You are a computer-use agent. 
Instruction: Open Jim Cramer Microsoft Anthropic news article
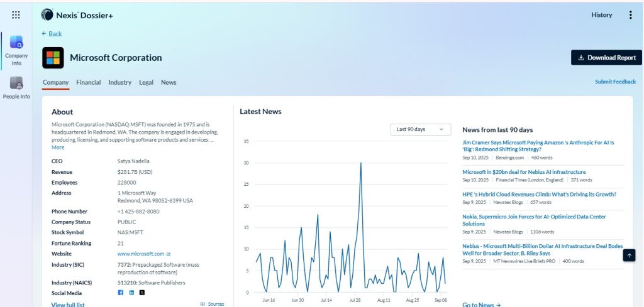538,146
